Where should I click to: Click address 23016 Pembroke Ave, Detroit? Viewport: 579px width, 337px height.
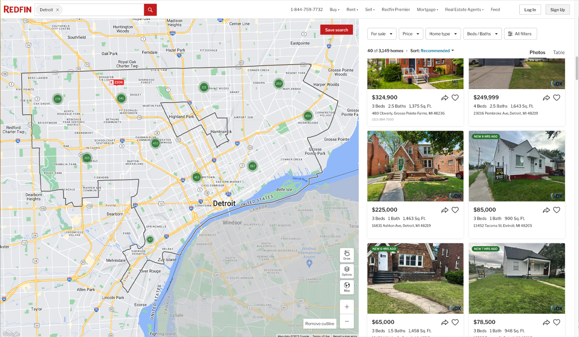(505, 113)
